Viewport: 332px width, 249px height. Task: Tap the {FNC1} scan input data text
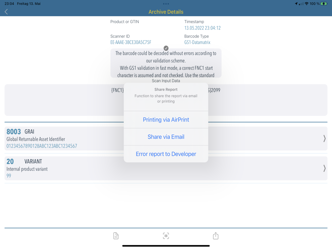(x=118, y=90)
